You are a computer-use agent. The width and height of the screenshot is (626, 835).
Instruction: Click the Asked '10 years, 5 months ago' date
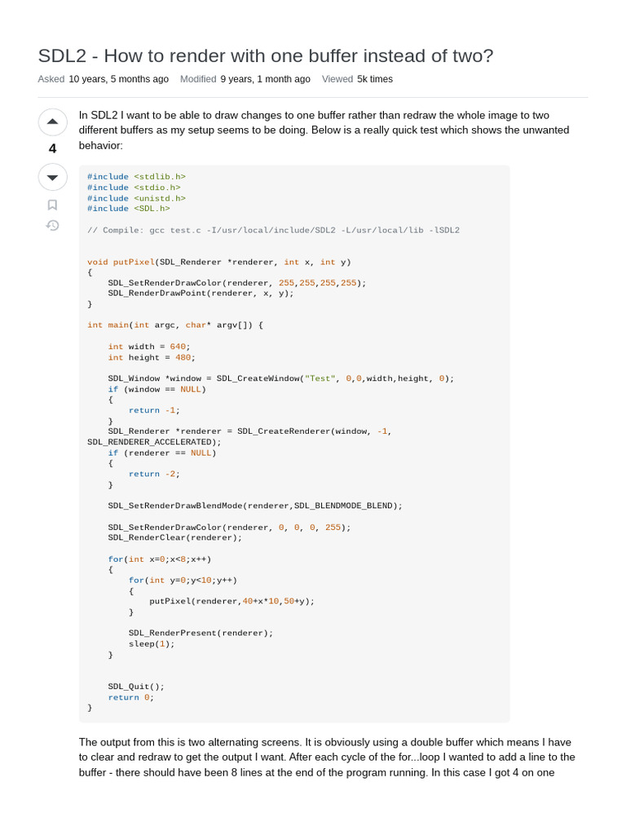pyautogui.click(x=118, y=79)
